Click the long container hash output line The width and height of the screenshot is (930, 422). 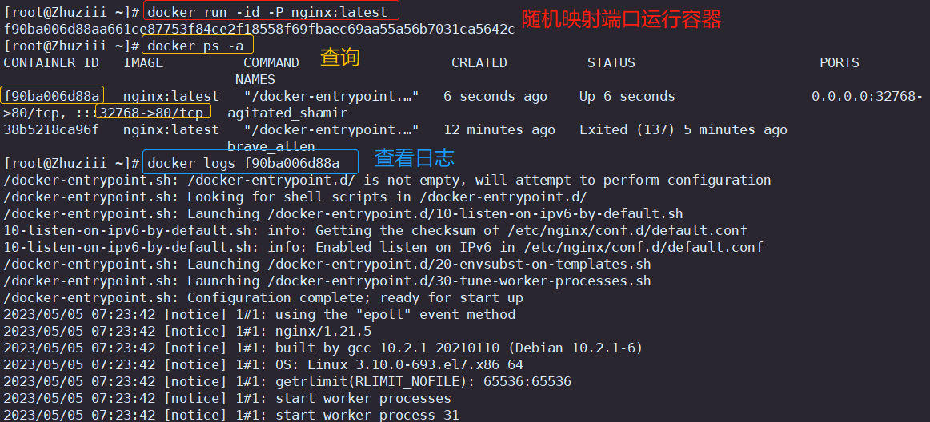coord(259,29)
